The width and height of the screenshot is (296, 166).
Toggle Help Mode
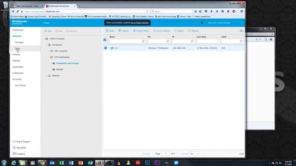pos(19,148)
